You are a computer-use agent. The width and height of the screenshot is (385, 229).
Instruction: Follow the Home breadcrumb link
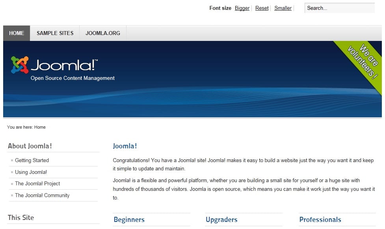(40, 127)
